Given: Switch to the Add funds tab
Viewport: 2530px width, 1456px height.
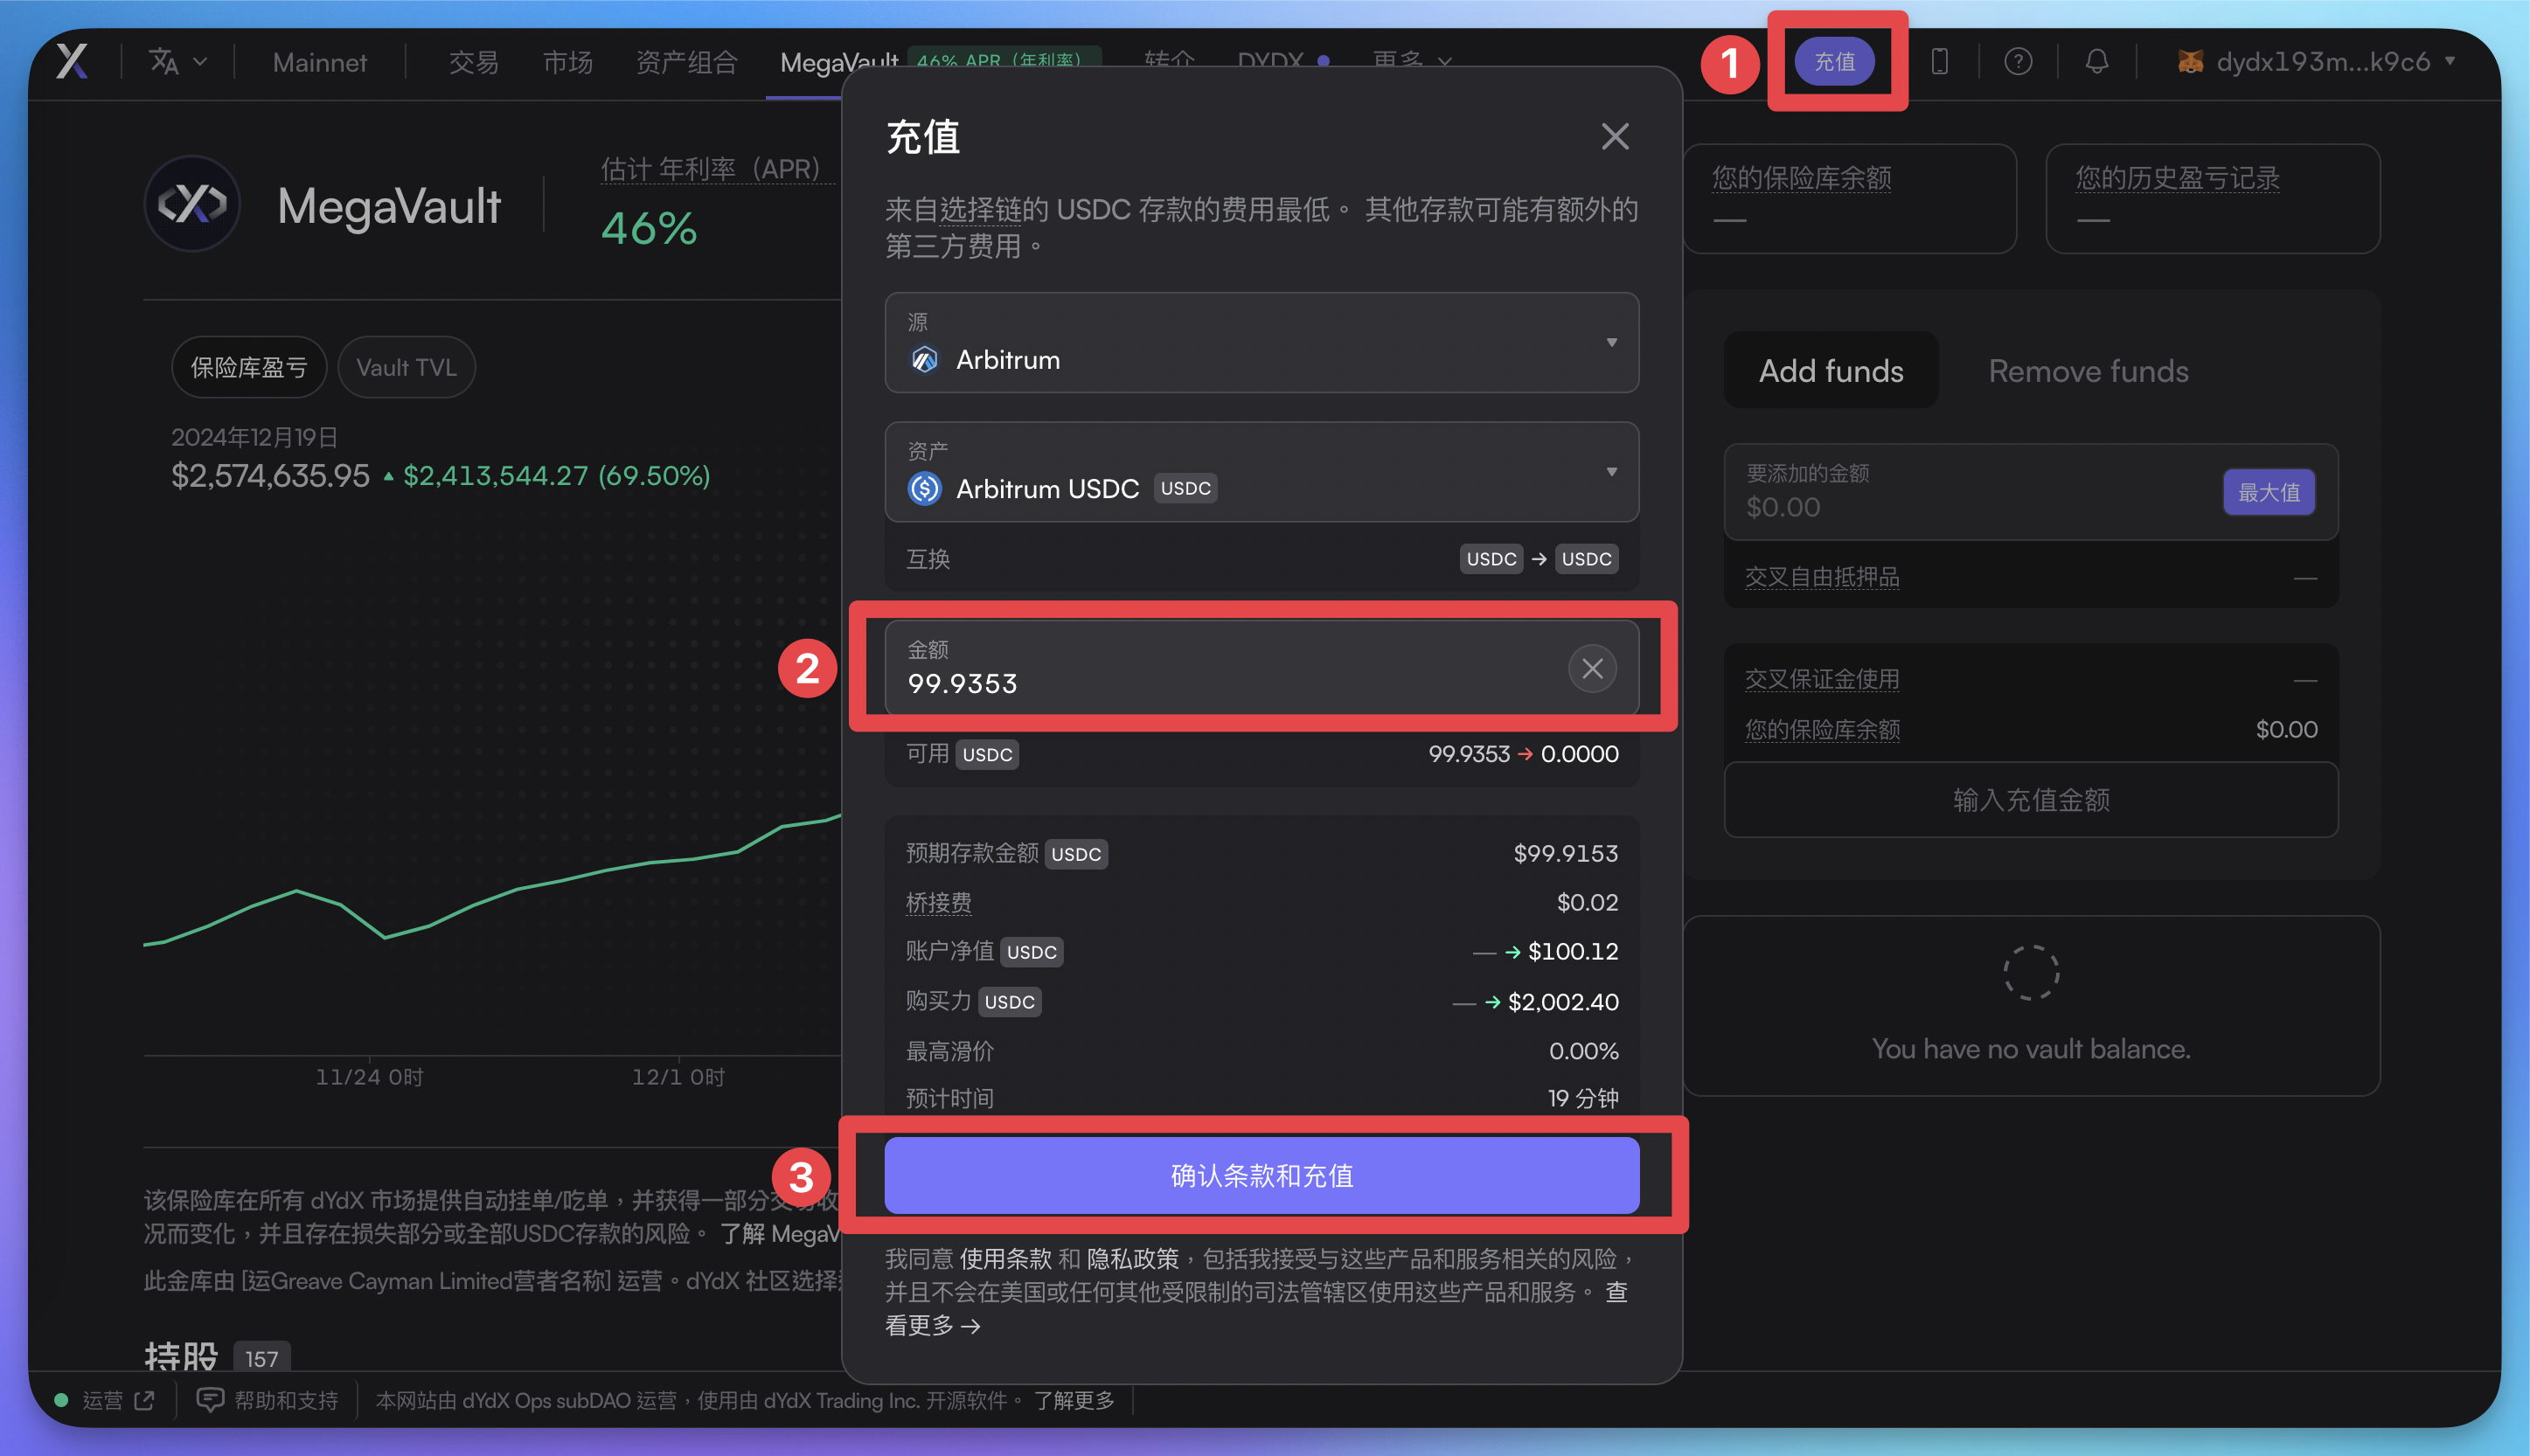Looking at the screenshot, I should point(1830,371).
